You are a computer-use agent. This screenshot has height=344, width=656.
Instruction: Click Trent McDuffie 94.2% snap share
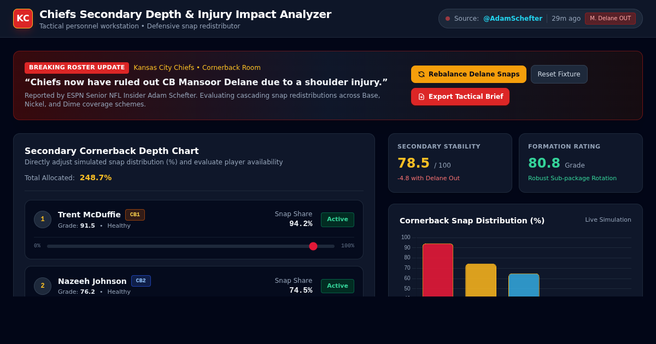pos(301,224)
